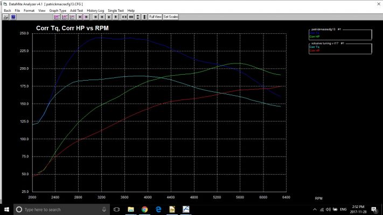Click the blue screen color toolbar icon
The image size is (383, 215).
(x=13, y=17)
